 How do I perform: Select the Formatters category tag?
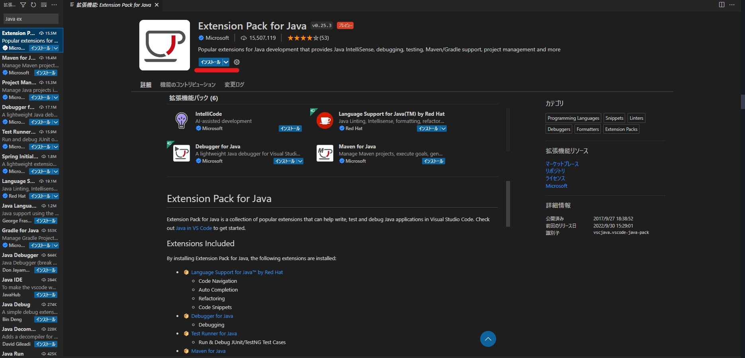point(588,129)
